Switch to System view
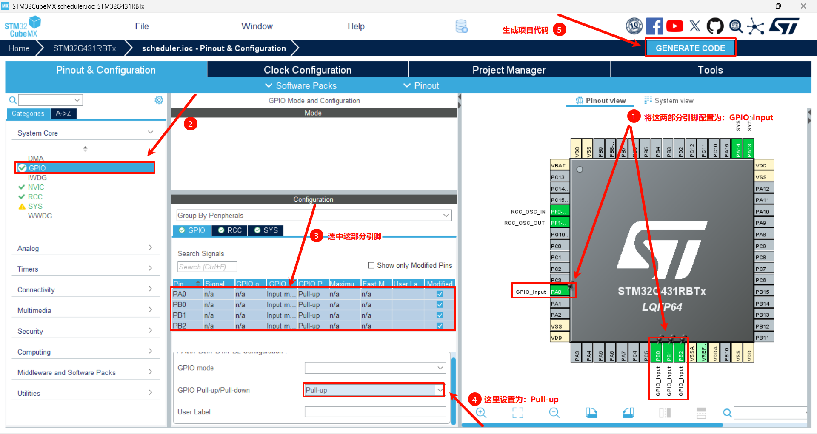This screenshot has height=434, width=817. [x=668, y=101]
